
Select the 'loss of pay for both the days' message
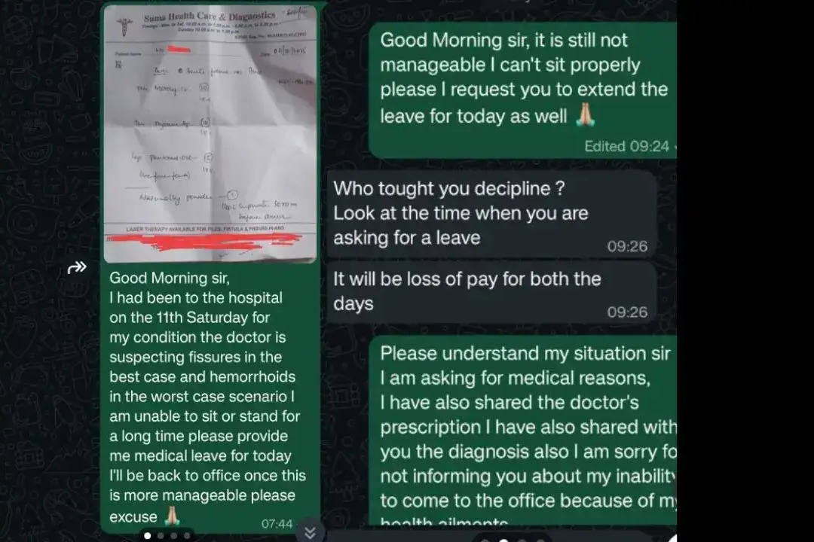(491, 292)
